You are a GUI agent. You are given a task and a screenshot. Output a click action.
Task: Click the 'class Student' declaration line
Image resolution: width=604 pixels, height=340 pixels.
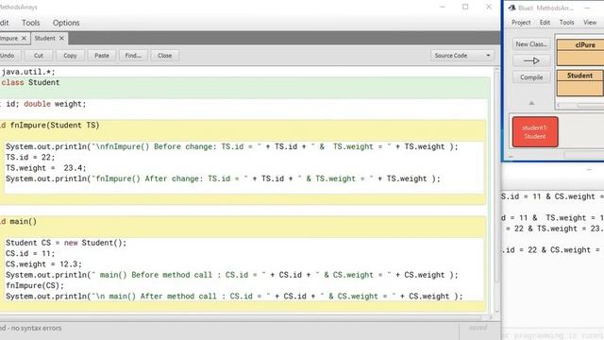30,82
